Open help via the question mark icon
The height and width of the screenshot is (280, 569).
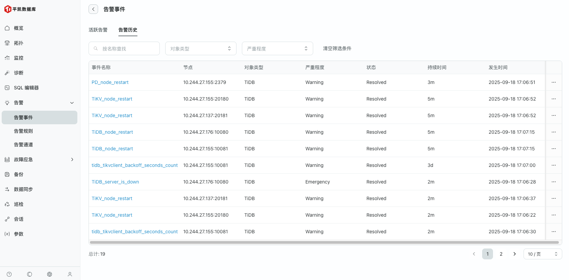click(x=9, y=274)
